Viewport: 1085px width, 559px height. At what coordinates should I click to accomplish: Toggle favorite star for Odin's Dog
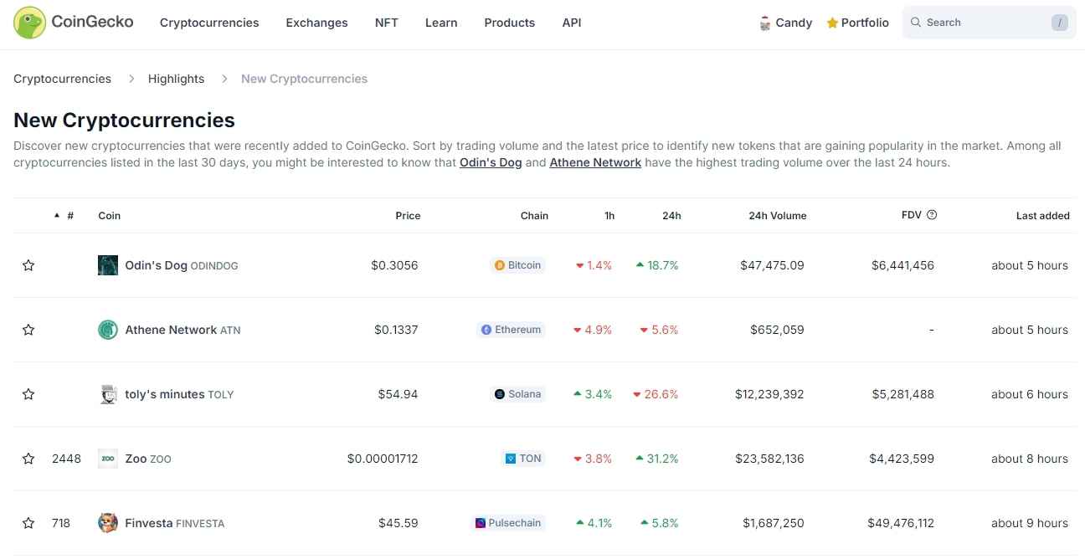[28, 265]
